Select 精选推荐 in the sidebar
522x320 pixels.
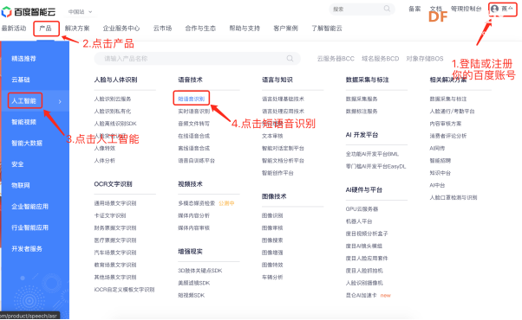[x=24, y=59]
